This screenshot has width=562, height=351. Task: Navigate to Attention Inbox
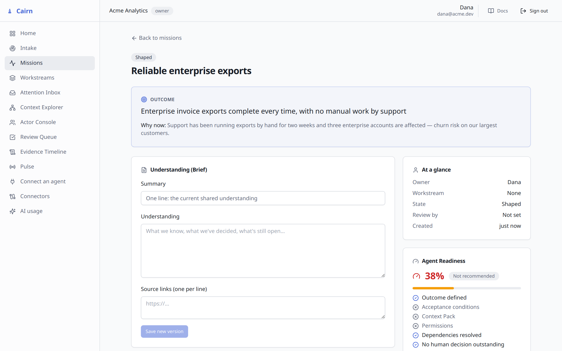pyautogui.click(x=50, y=93)
